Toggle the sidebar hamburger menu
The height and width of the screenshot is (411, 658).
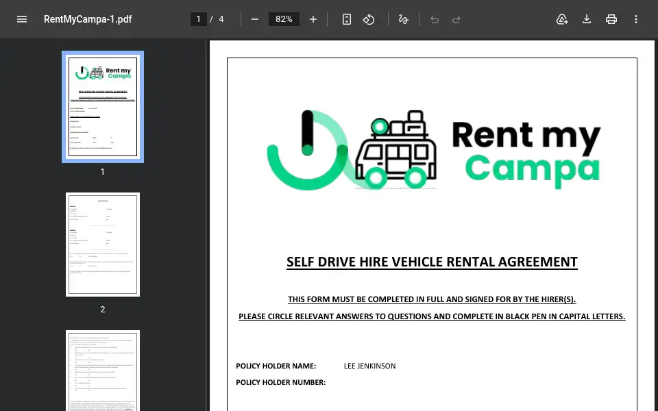(x=22, y=19)
